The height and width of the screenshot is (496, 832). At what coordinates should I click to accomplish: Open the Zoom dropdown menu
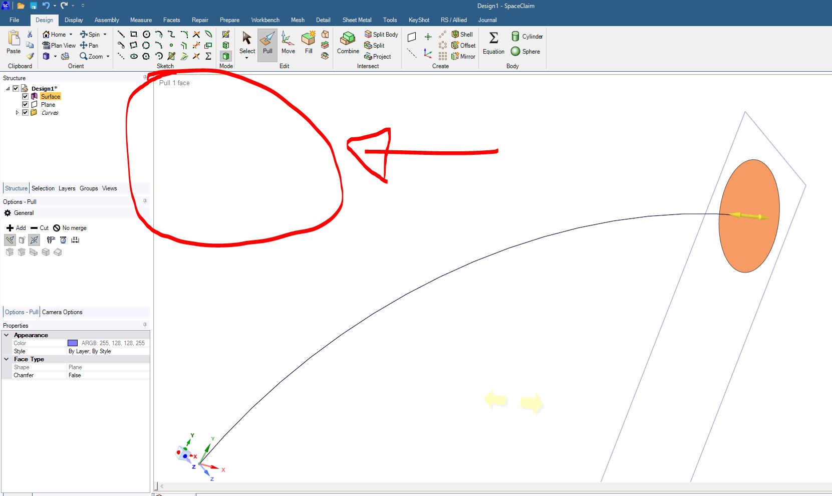(107, 56)
